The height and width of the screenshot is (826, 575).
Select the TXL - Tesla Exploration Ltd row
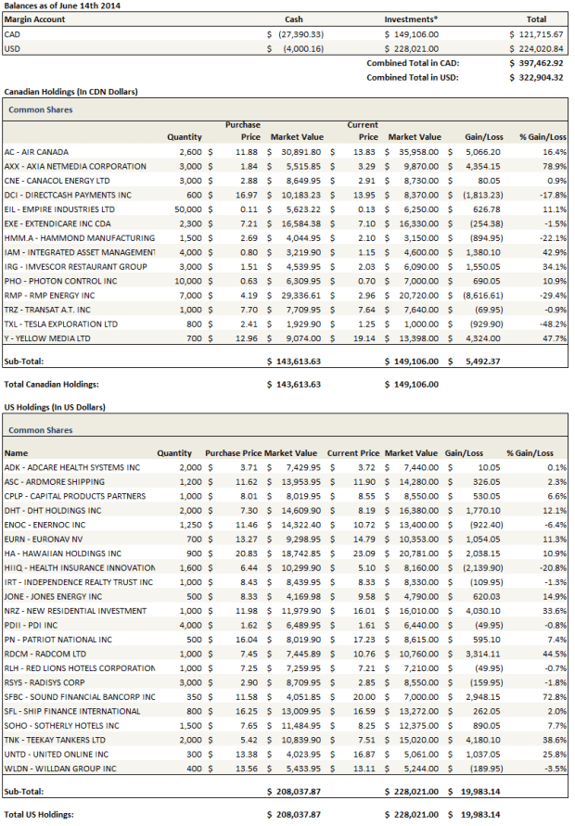coord(61,324)
